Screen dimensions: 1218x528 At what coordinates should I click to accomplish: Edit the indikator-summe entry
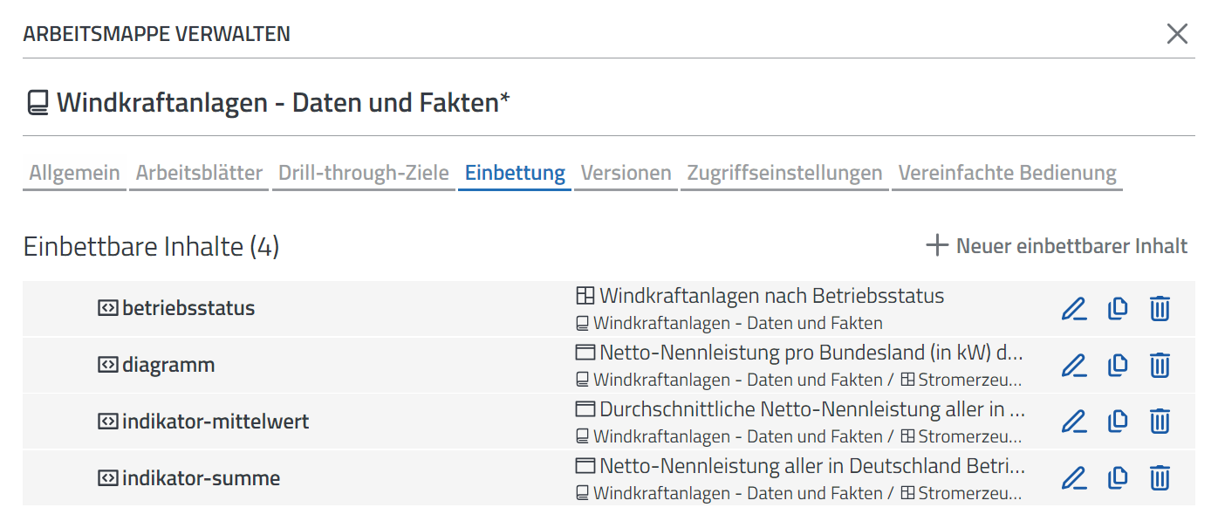coord(1074,478)
